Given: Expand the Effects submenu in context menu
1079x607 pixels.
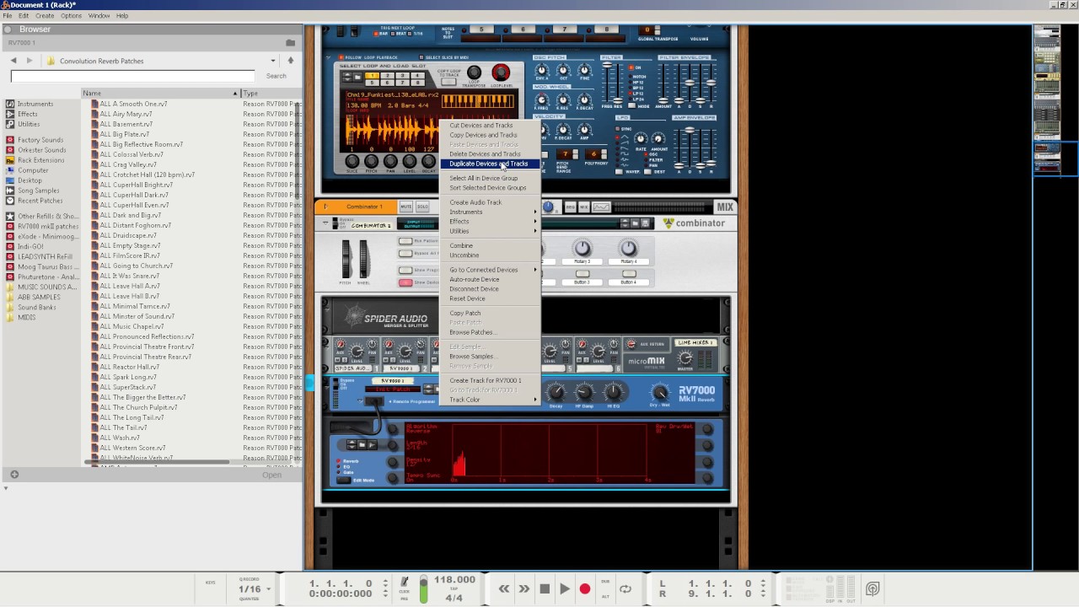Looking at the screenshot, I should coord(491,222).
